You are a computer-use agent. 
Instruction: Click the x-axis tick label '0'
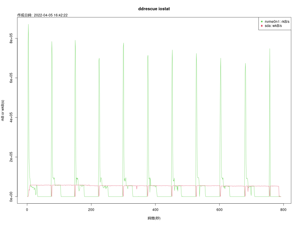27,210
